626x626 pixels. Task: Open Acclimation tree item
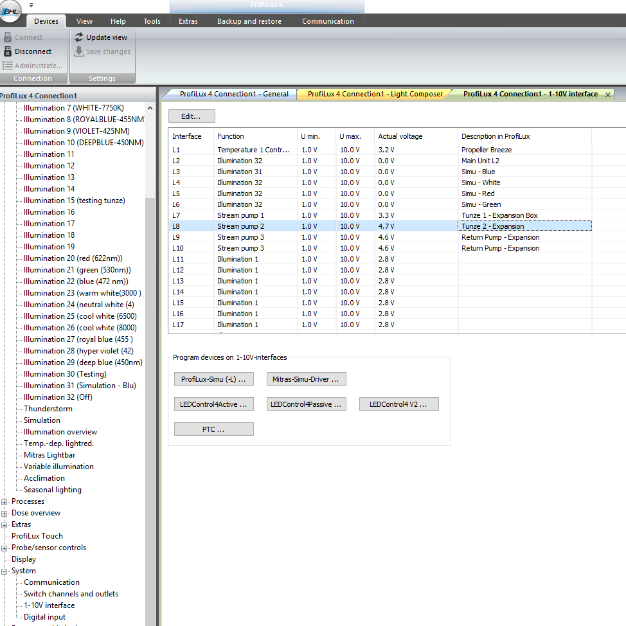point(44,478)
